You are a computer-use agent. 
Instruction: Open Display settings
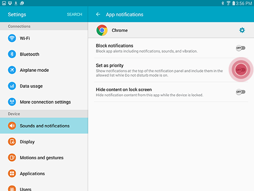click(44, 142)
